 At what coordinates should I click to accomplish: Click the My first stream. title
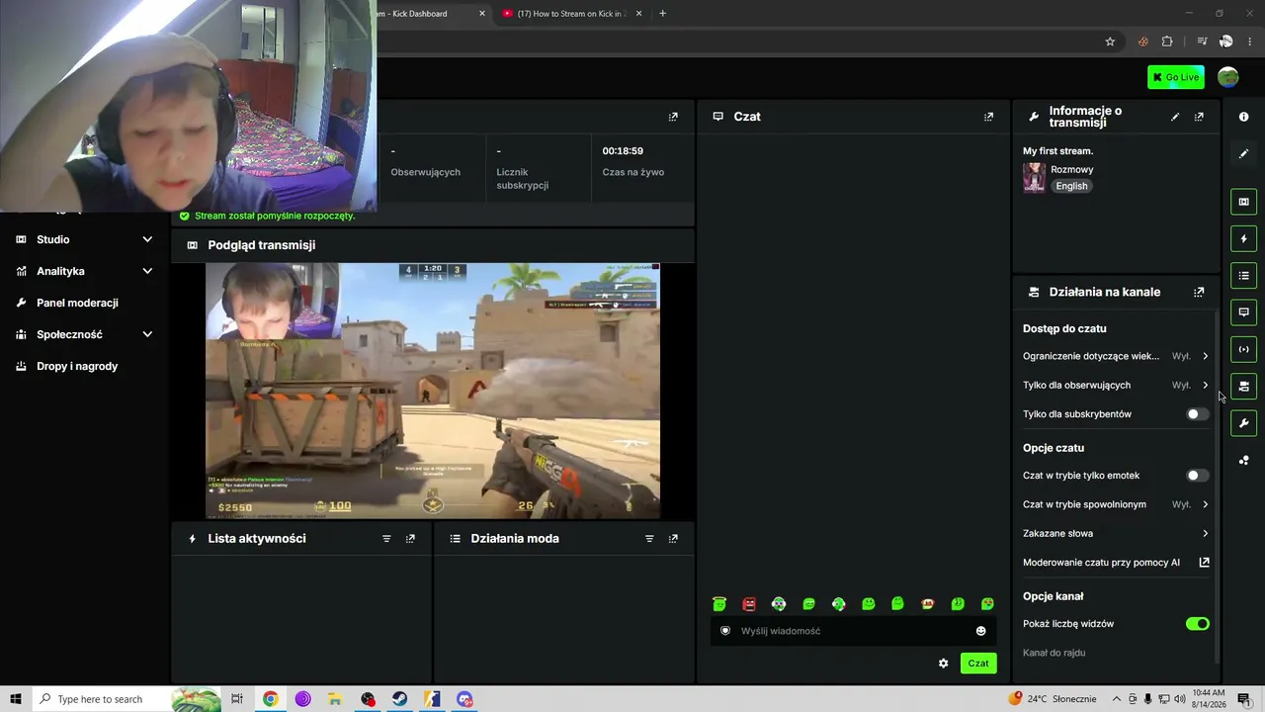1057,151
